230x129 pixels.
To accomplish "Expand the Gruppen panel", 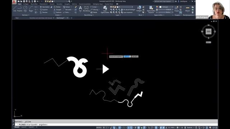I will click(x=178, y=15).
